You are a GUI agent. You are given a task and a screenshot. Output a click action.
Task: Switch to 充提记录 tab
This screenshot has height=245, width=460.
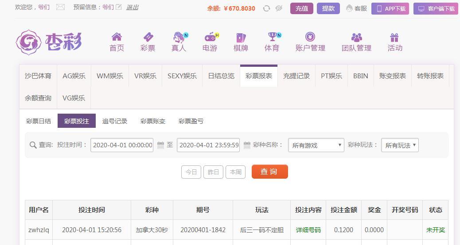296,76
